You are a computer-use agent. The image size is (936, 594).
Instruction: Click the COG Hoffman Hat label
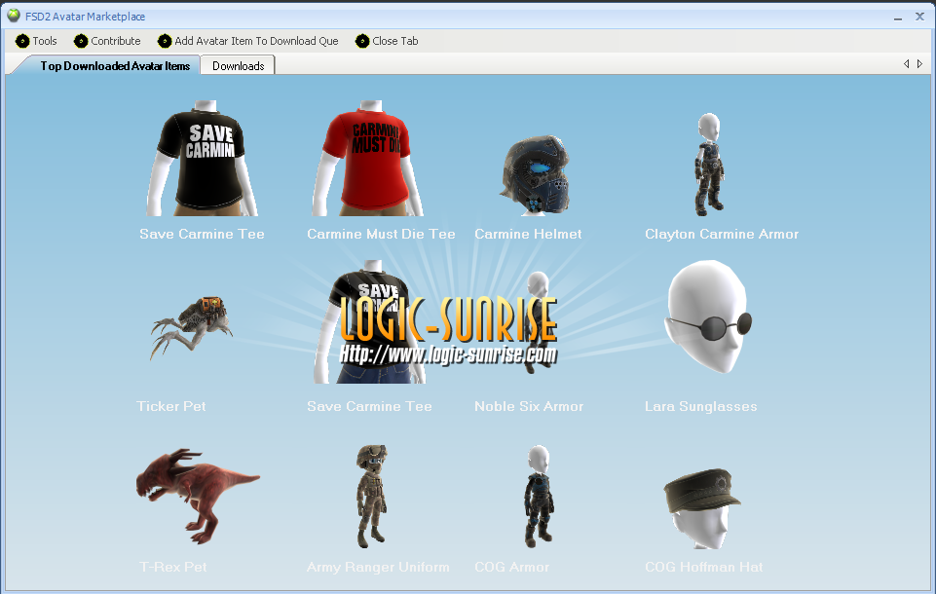tap(703, 567)
